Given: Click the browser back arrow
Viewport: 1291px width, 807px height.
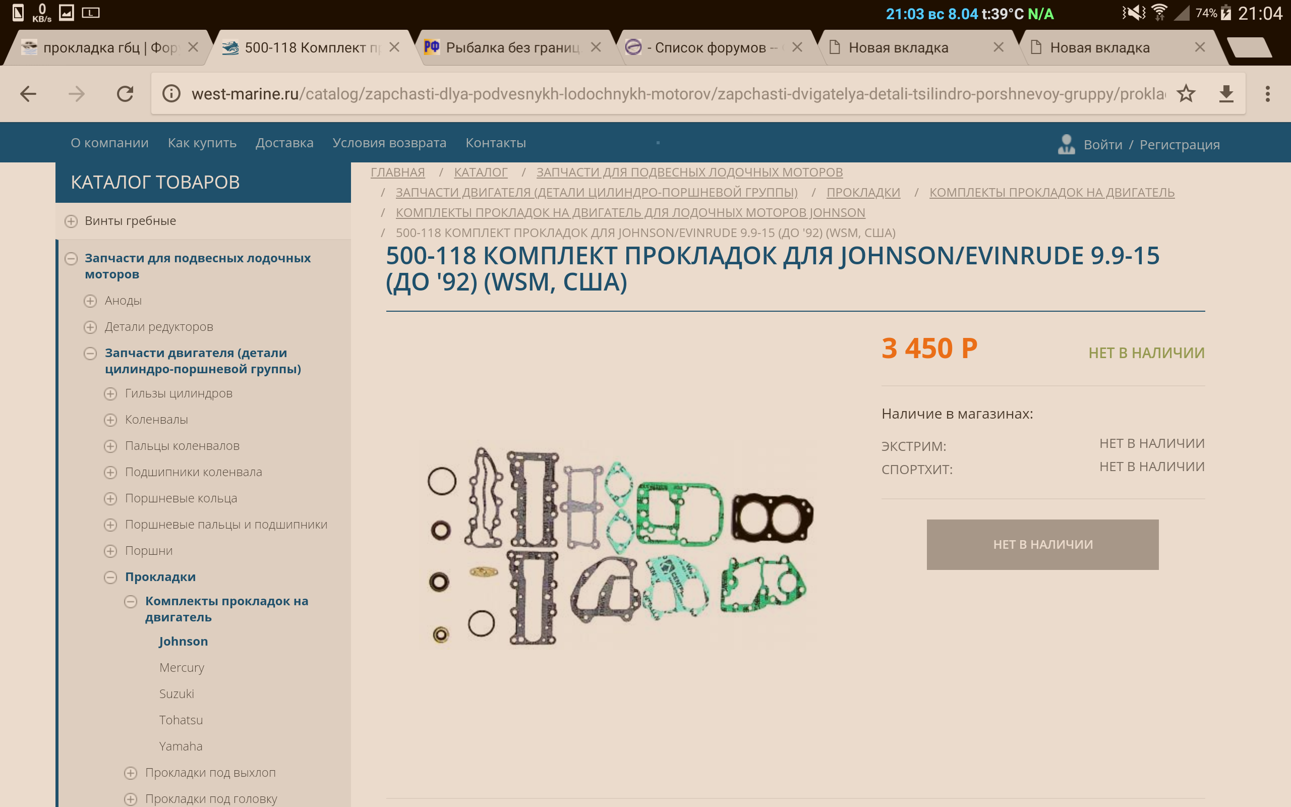Looking at the screenshot, I should pyautogui.click(x=28, y=94).
